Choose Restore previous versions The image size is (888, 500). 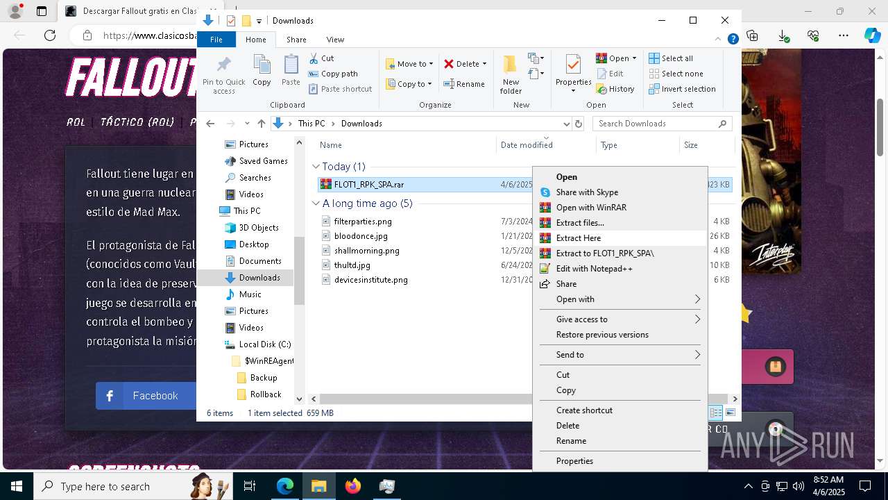pos(620,335)
